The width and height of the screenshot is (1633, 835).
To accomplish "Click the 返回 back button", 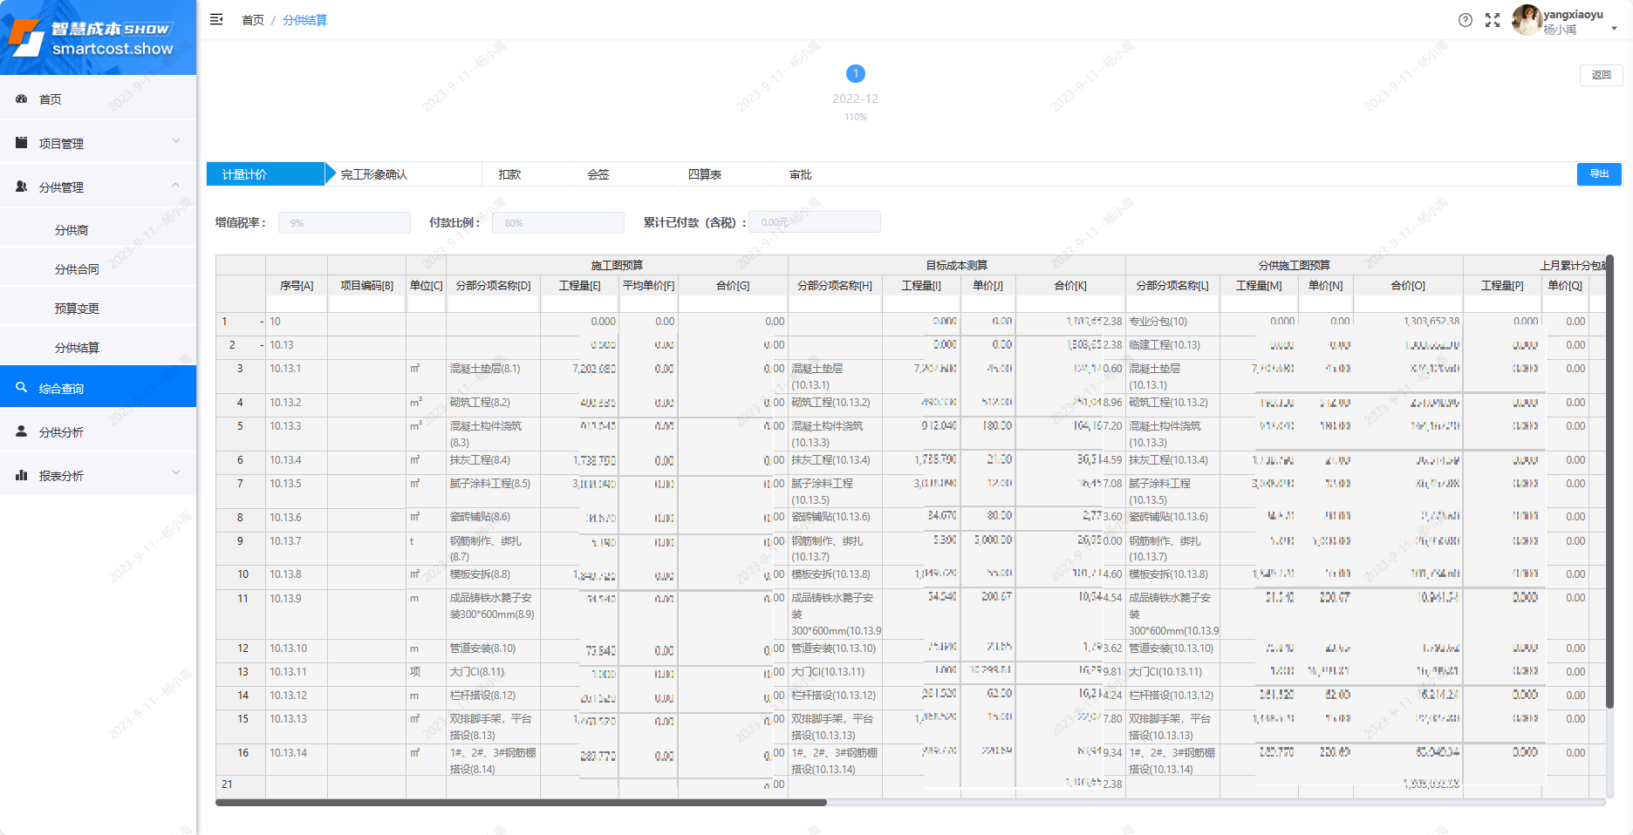I will tap(1601, 75).
